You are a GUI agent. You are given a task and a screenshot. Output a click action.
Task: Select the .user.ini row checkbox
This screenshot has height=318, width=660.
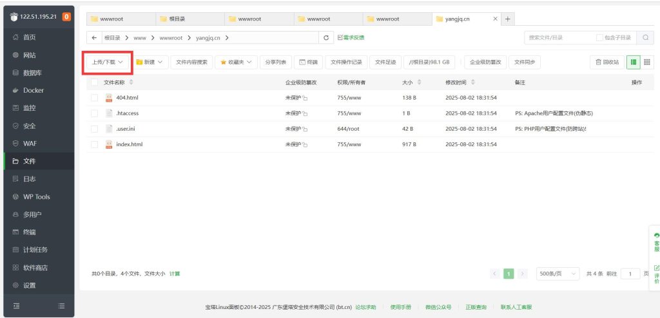(x=94, y=129)
